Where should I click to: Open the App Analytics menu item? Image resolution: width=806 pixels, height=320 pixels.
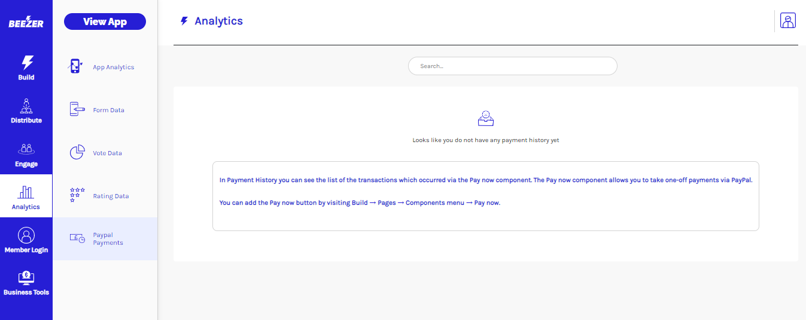tap(113, 67)
